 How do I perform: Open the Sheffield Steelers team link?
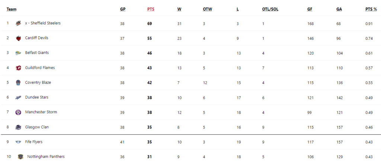[43, 23]
